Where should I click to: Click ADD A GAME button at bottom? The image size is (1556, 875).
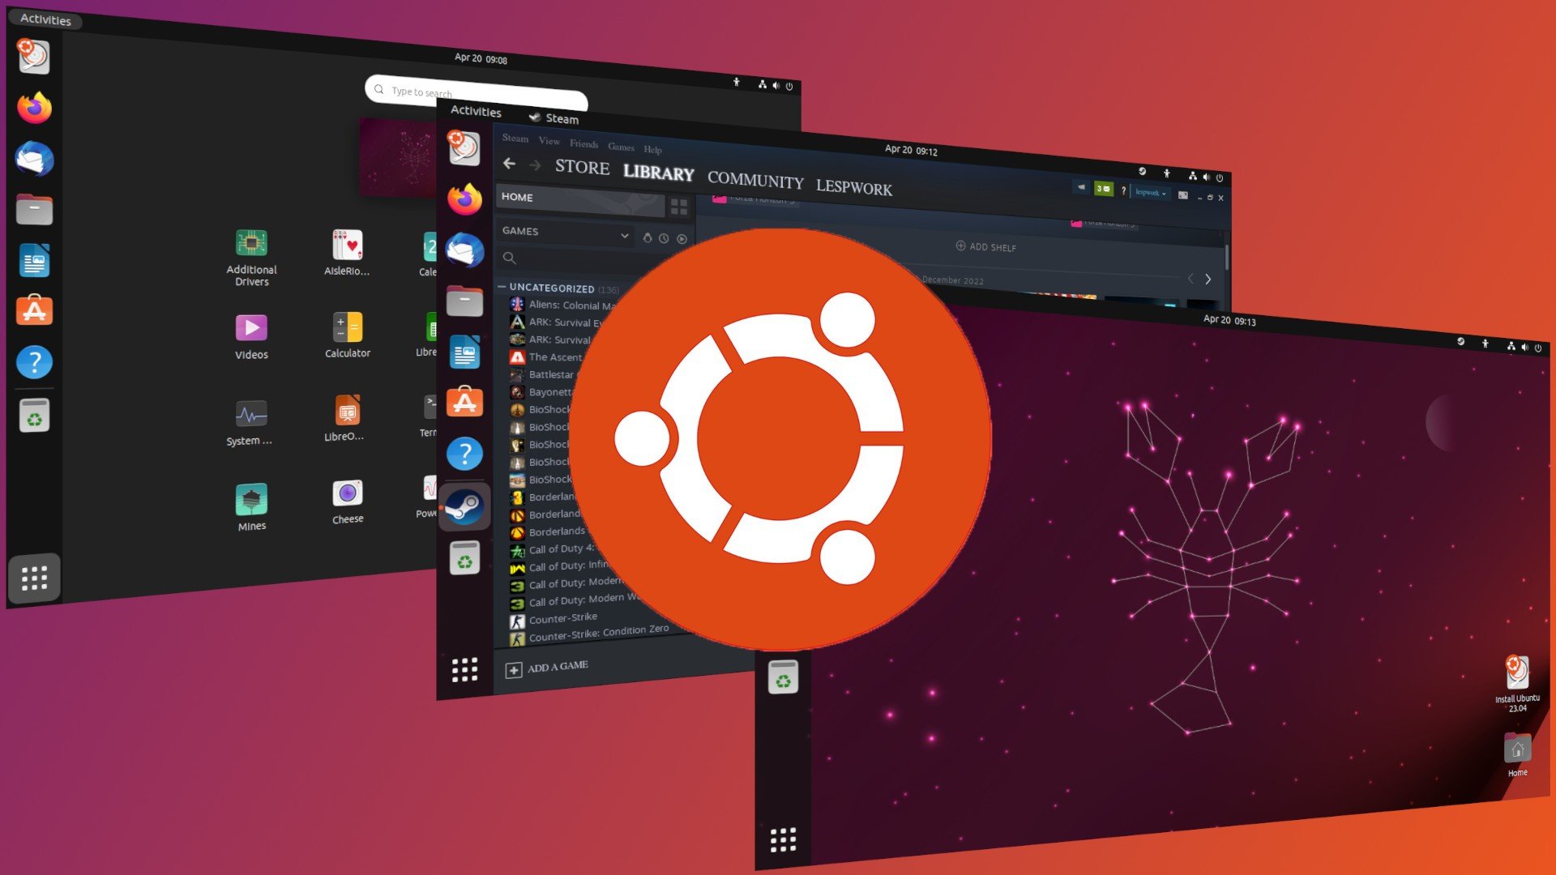click(x=548, y=668)
